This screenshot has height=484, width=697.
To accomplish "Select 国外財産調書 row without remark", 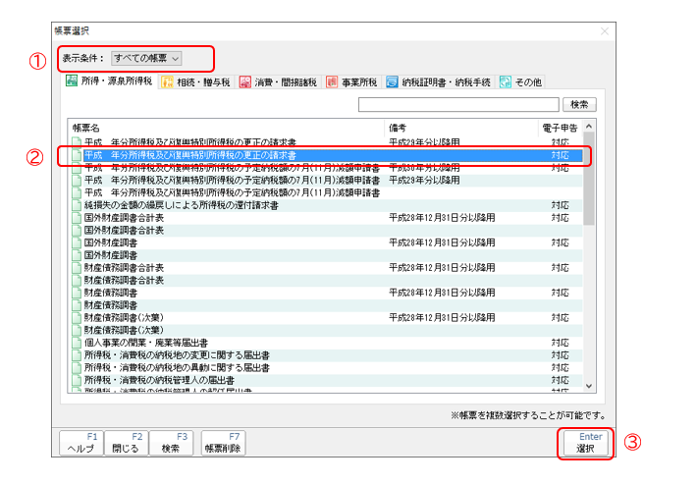I will click(327, 255).
